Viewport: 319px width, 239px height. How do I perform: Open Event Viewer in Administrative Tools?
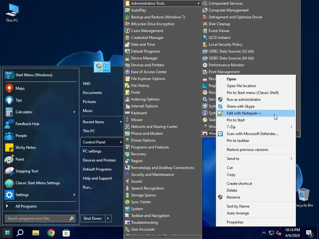[251, 31]
